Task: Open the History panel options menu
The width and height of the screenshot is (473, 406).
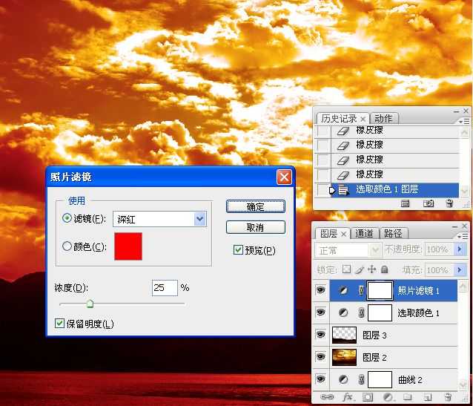Action: (464, 121)
